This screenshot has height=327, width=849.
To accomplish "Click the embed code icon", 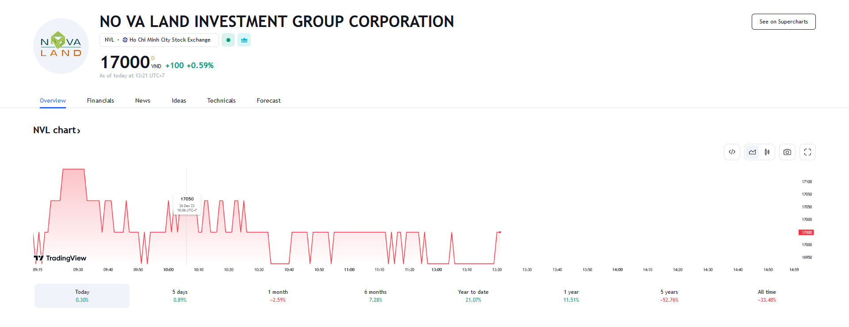I will pyautogui.click(x=732, y=152).
